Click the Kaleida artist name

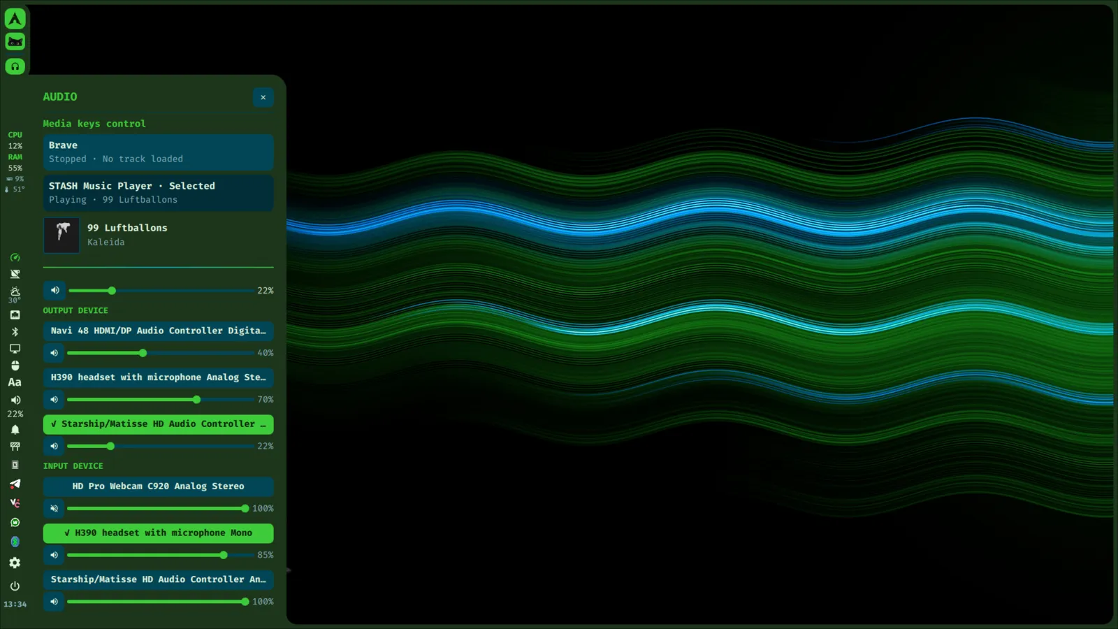(x=106, y=243)
